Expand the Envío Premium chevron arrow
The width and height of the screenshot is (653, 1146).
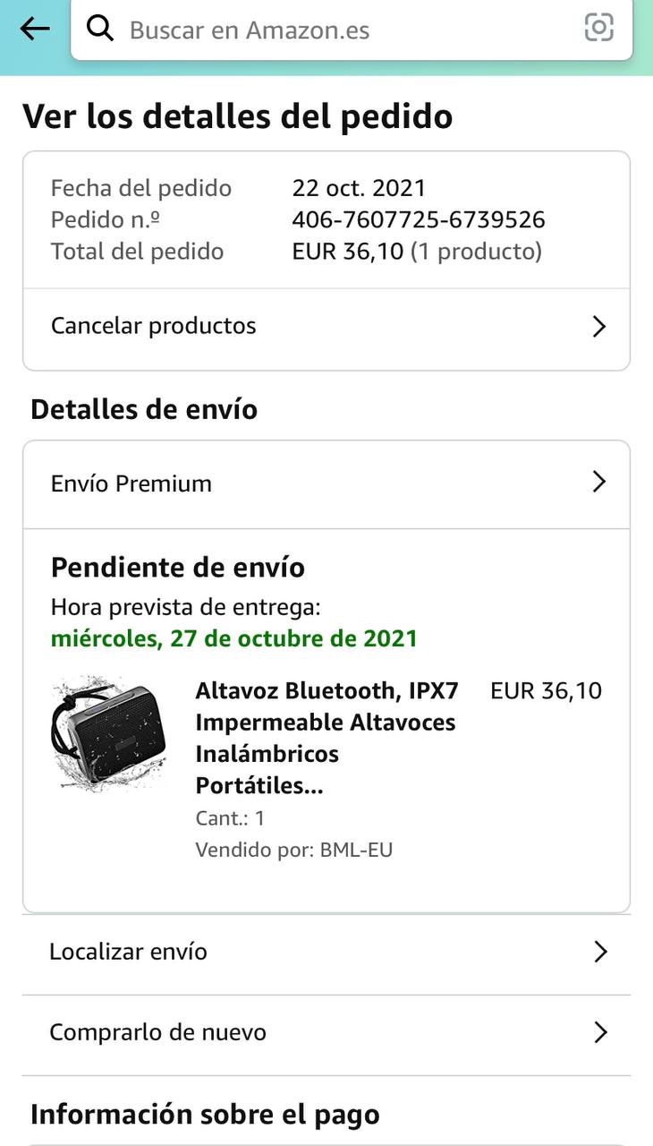pos(599,483)
